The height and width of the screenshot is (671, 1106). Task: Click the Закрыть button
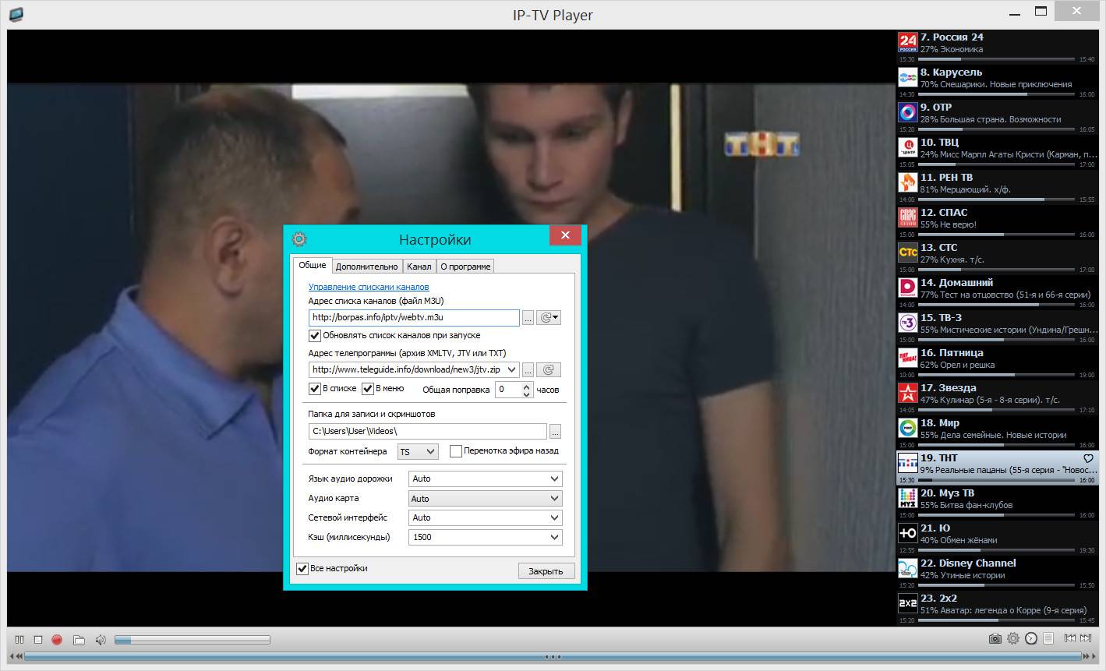(546, 571)
